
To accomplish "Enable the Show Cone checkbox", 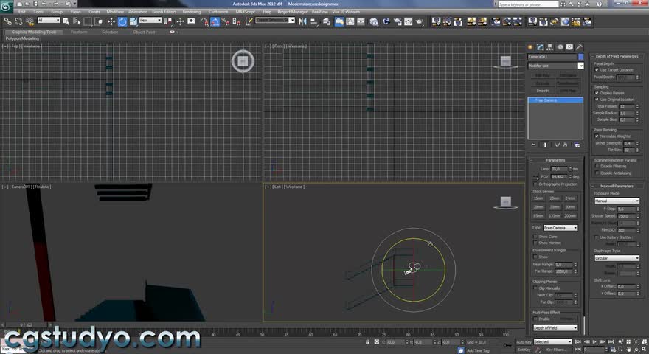I will (535, 237).
